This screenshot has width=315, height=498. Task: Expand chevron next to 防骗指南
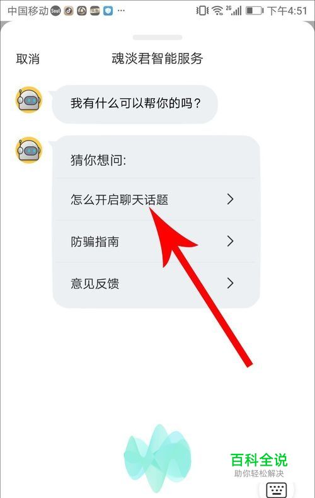(x=231, y=241)
